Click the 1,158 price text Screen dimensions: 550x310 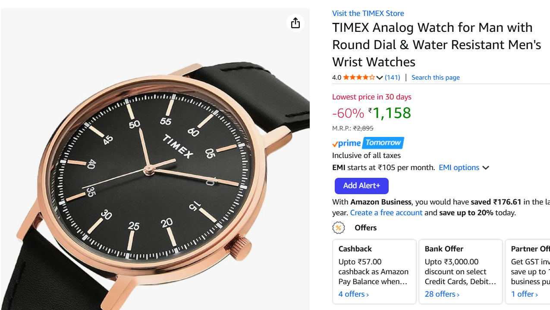point(391,113)
